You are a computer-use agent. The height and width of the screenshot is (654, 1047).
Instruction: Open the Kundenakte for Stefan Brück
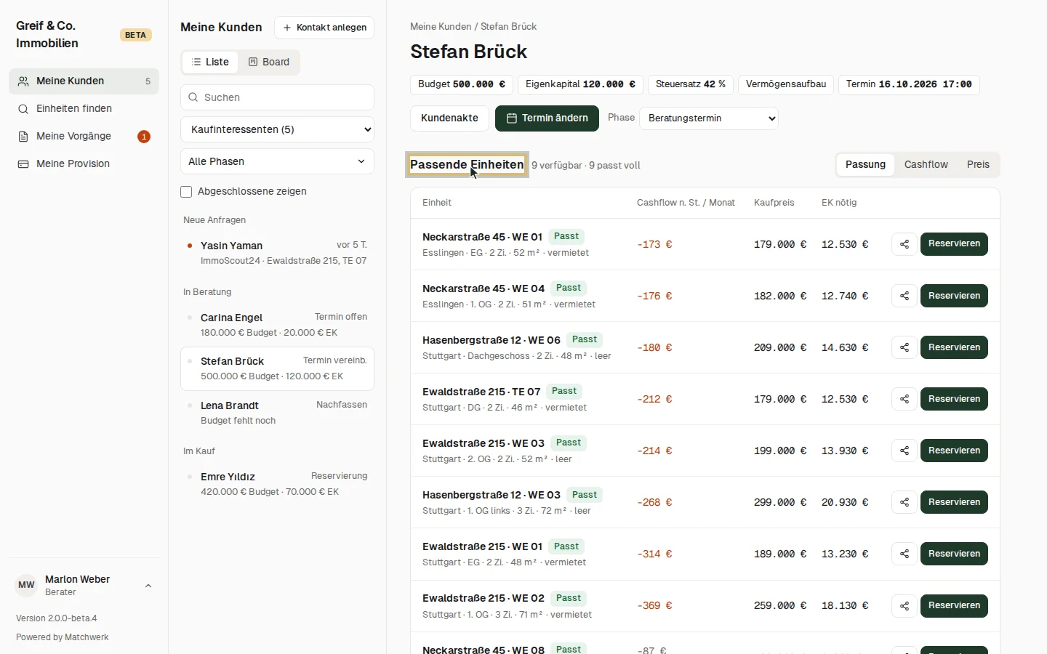click(449, 118)
